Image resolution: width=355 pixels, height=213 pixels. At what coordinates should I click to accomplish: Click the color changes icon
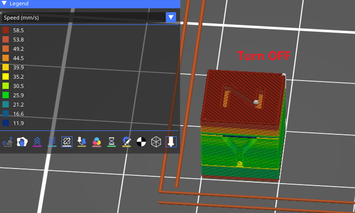(x=97, y=142)
